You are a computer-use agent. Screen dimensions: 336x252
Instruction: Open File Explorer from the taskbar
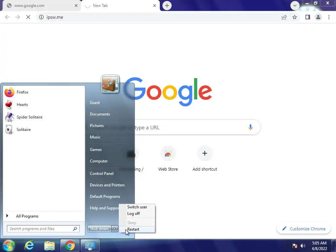(50, 245)
